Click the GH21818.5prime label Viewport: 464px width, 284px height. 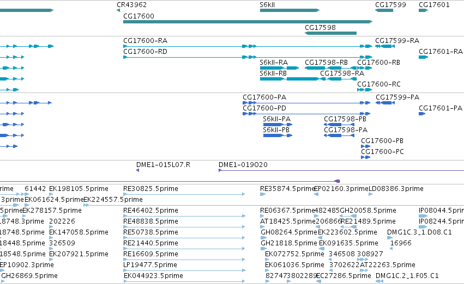pos(289,243)
